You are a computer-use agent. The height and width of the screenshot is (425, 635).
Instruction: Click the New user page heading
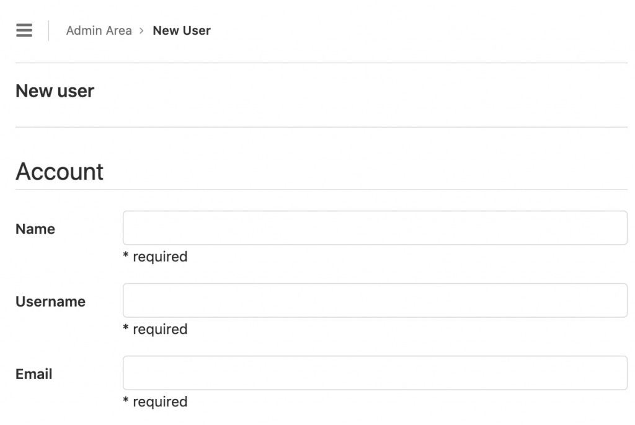pyautogui.click(x=55, y=91)
